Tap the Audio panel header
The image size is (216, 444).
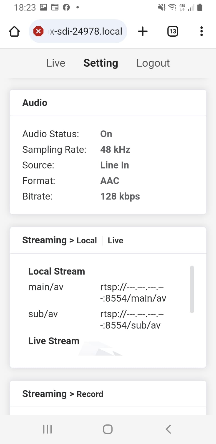coord(35,103)
